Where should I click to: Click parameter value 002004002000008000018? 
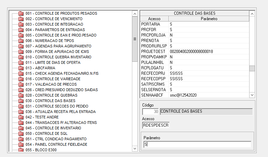coord(191,52)
